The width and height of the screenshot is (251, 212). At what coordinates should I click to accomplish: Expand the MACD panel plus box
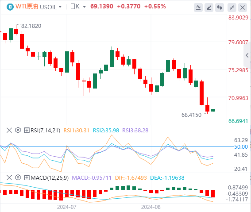[27, 177]
